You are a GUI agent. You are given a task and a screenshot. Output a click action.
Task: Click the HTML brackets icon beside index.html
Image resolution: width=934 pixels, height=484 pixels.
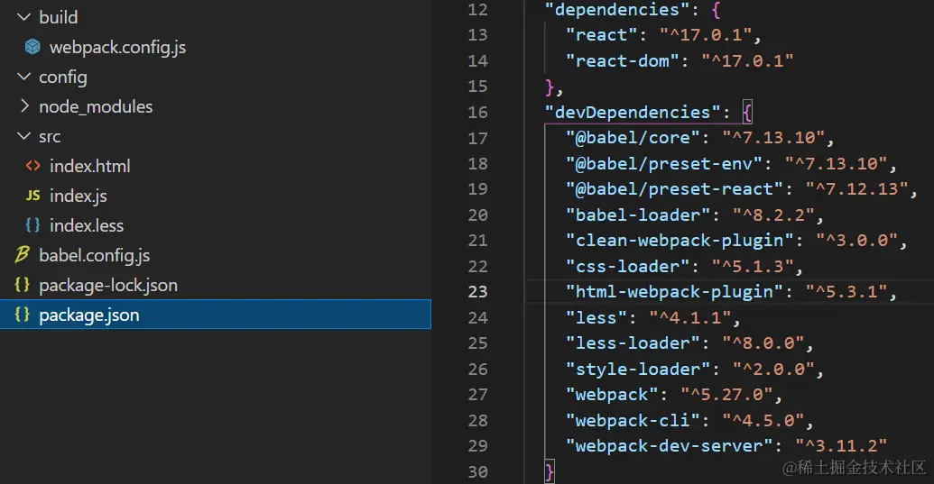pos(32,165)
